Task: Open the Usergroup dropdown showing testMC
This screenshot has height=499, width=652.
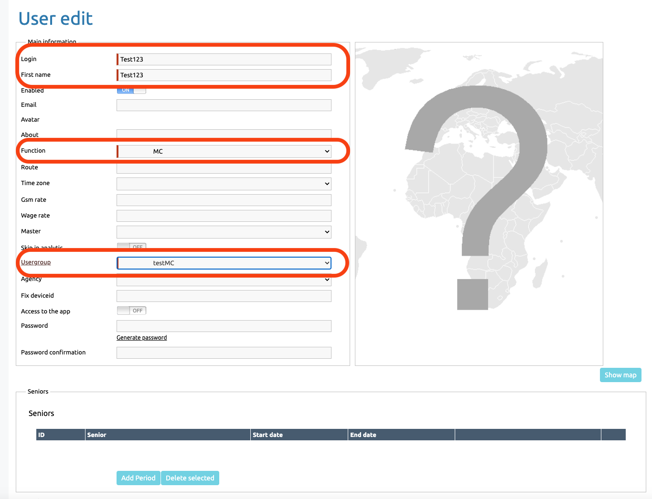Action: (x=224, y=263)
